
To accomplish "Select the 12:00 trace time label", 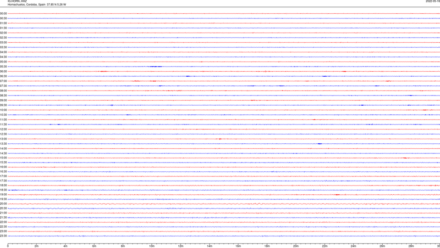I will coord(3,130).
